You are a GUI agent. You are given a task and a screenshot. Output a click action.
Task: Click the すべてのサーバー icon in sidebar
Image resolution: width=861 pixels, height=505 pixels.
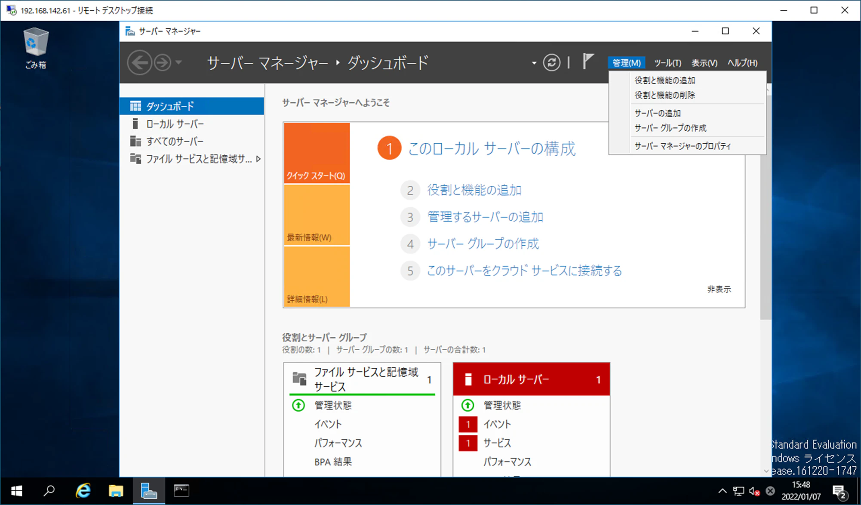tap(135, 142)
